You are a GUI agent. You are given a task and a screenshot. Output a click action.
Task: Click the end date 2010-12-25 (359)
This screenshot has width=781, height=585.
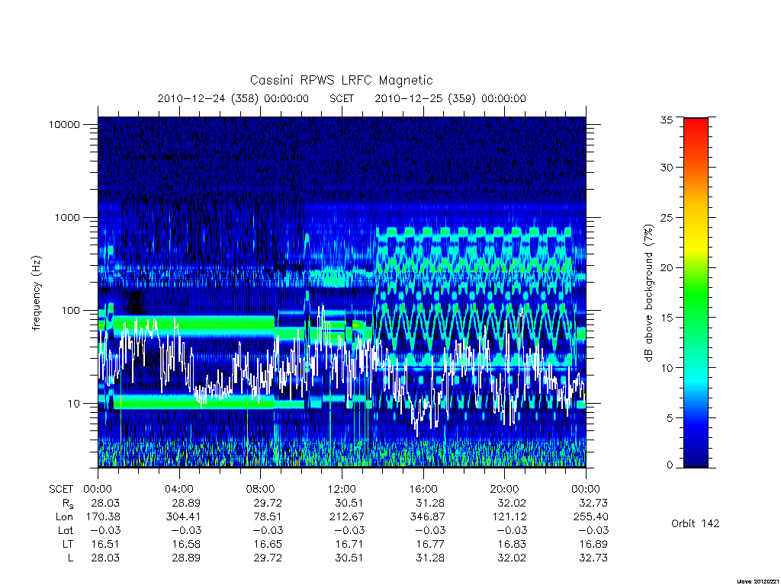click(x=425, y=98)
